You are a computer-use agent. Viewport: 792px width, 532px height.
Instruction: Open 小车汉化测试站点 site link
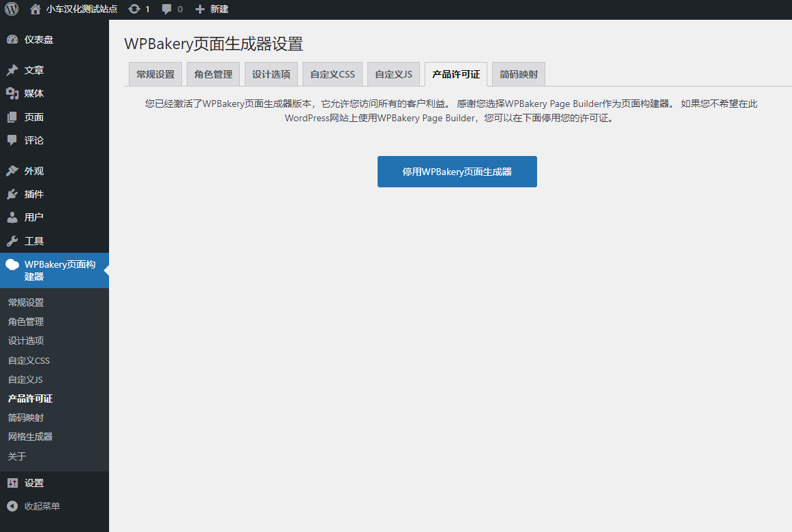pos(82,9)
